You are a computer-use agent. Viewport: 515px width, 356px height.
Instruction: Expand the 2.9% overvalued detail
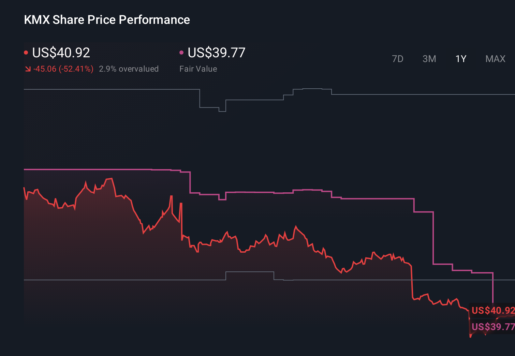click(x=129, y=69)
